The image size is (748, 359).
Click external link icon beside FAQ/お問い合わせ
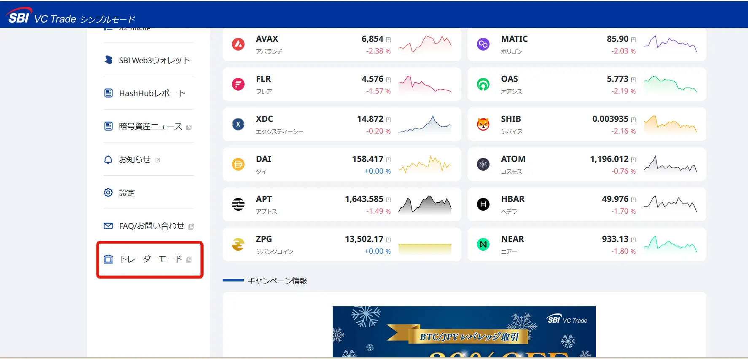click(191, 227)
